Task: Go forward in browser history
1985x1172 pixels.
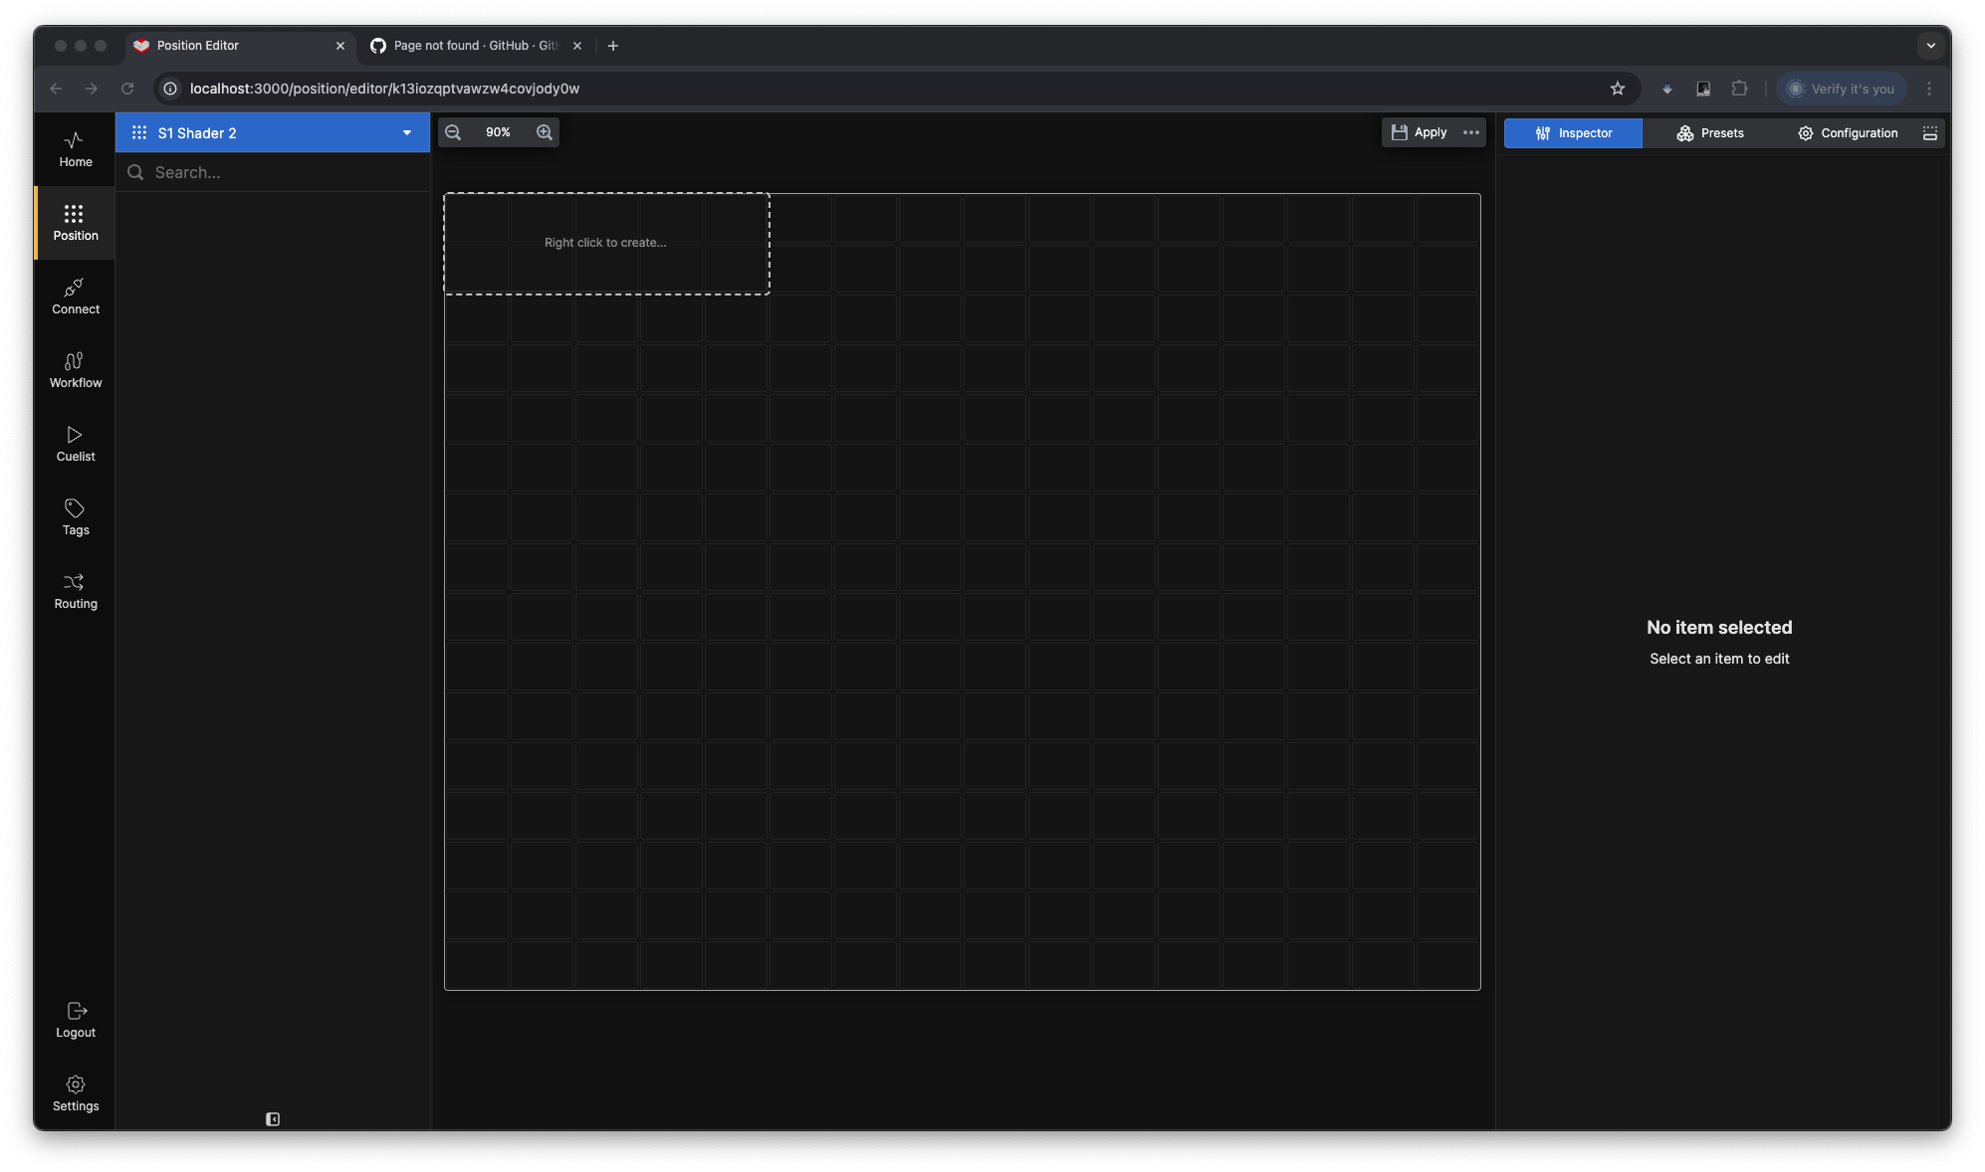Action: pyautogui.click(x=92, y=89)
